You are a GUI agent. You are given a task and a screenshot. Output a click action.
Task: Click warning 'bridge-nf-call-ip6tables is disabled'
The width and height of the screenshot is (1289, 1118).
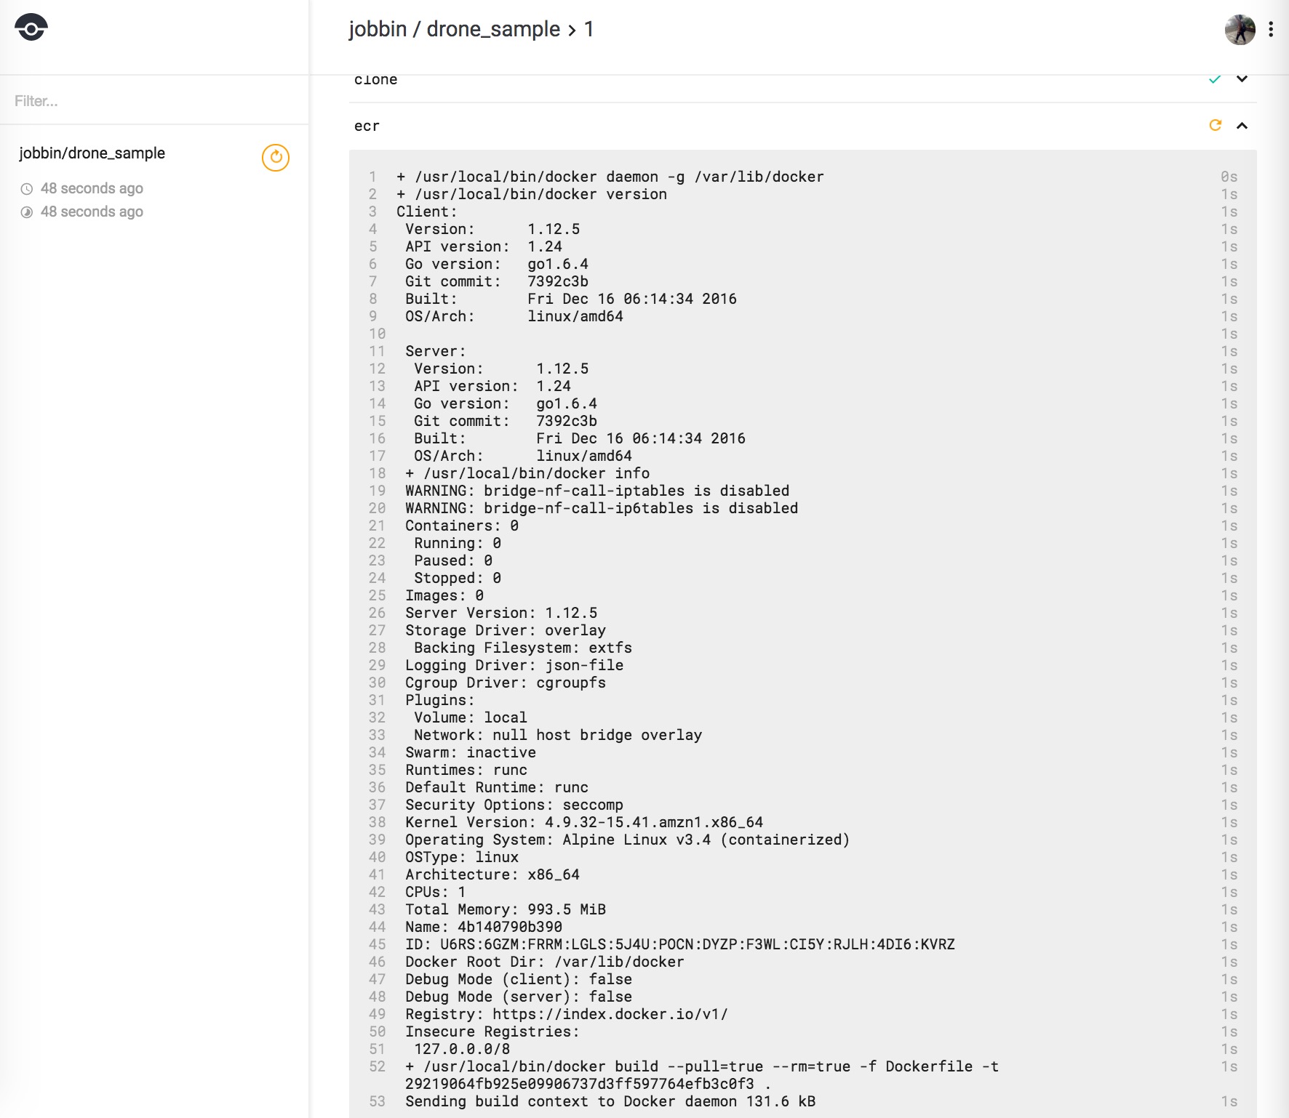click(x=602, y=508)
